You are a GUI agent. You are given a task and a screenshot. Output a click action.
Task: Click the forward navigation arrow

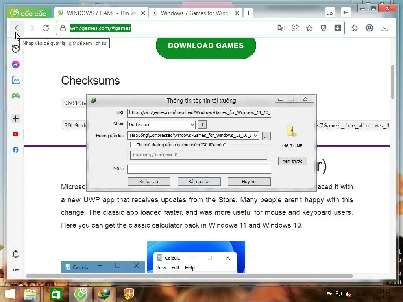[x=31, y=28]
